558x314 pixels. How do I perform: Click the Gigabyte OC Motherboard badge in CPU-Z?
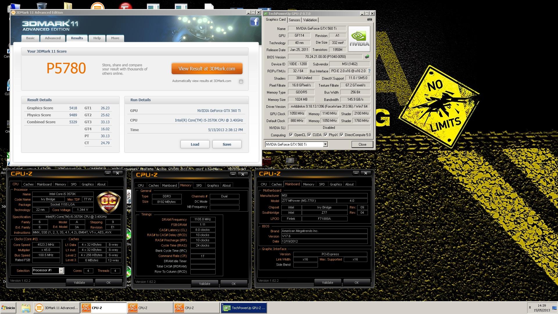(x=108, y=202)
